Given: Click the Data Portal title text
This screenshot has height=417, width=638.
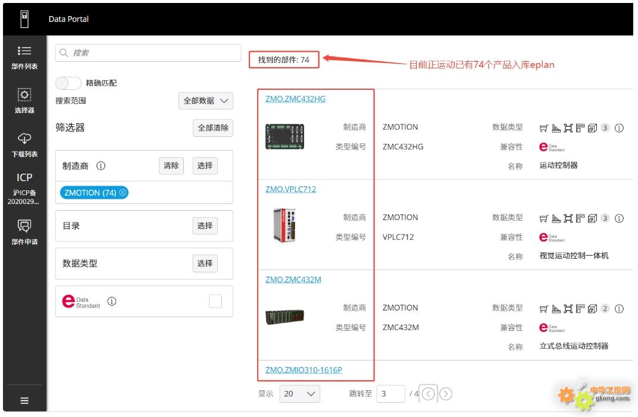Looking at the screenshot, I should (x=68, y=19).
